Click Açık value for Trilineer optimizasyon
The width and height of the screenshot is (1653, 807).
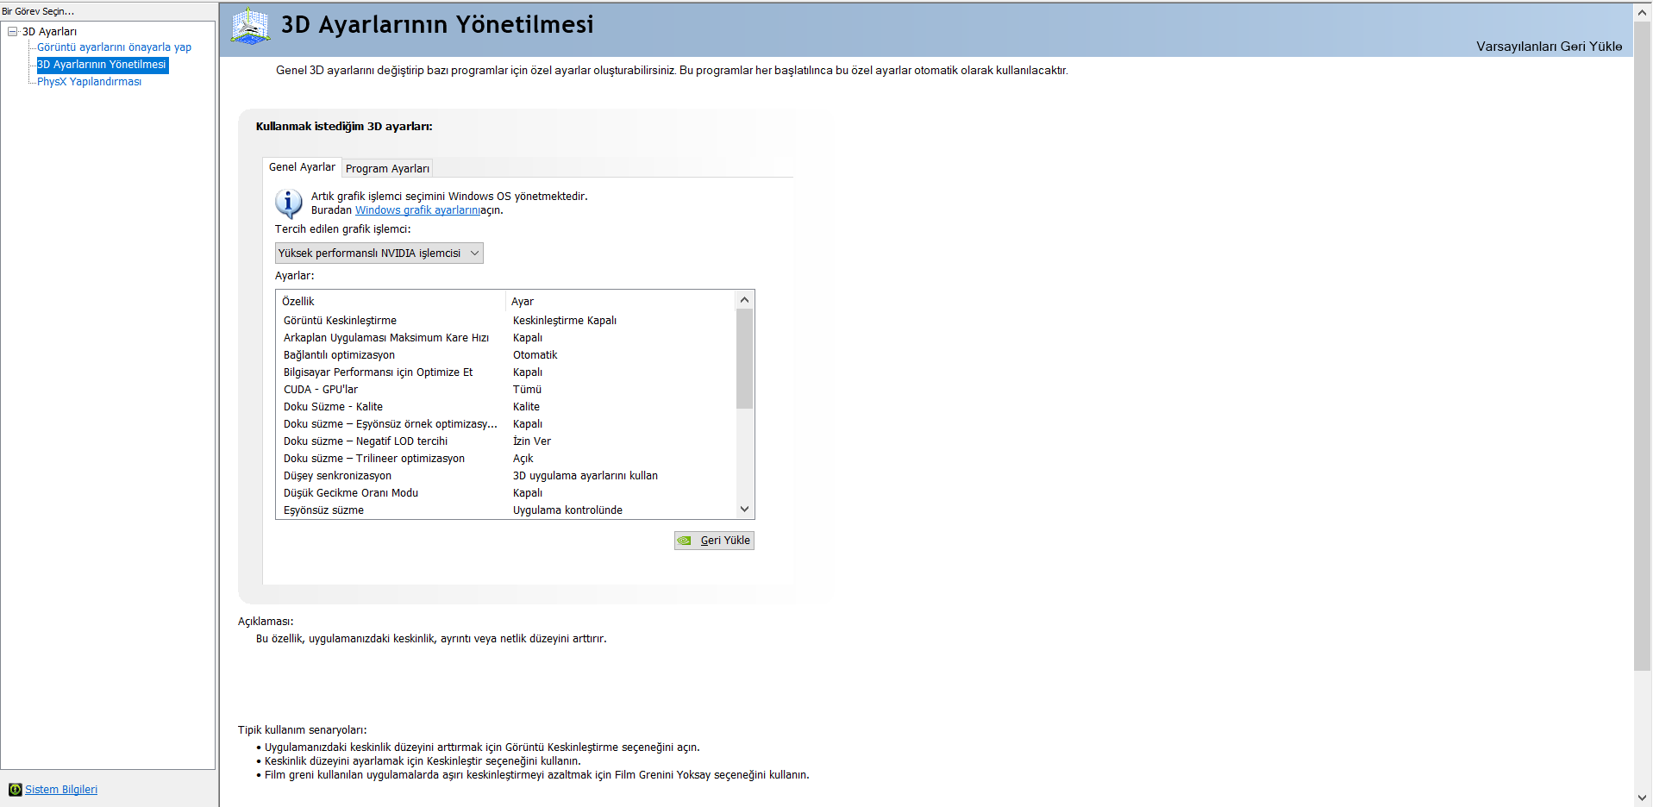[x=523, y=459]
